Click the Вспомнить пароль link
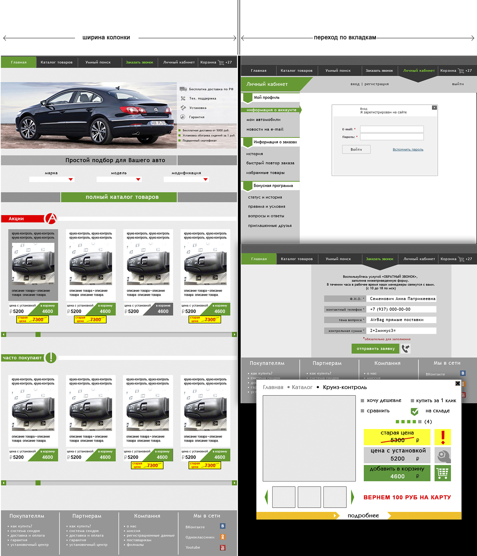This screenshot has height=556, width=477. pyautogui.click(x=408, y=149)
